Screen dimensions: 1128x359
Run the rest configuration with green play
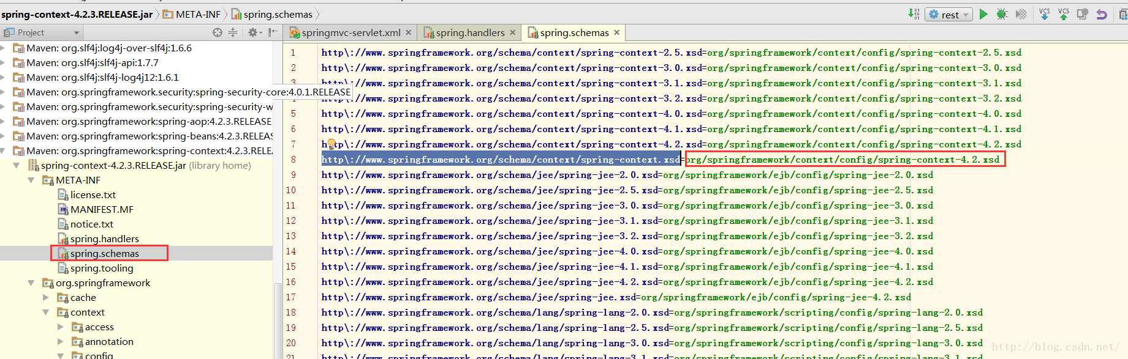pos(983,14)
